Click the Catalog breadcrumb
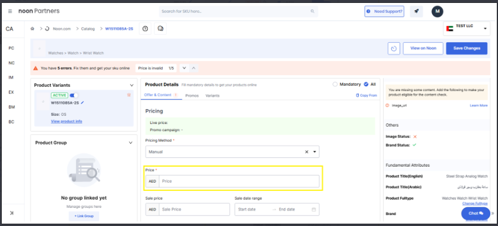The image size is (498, 226). coord(88,29)
